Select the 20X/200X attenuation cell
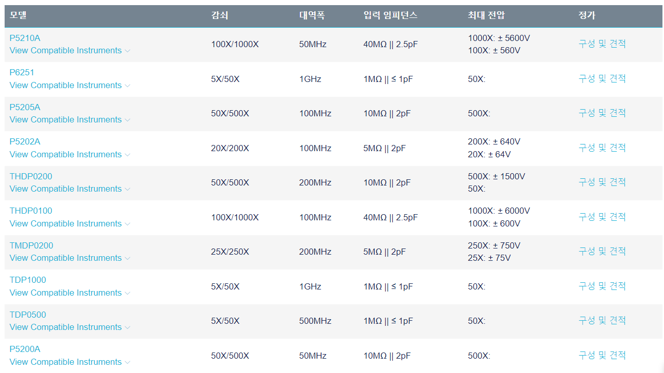664x373 pixels. [230, 148]
